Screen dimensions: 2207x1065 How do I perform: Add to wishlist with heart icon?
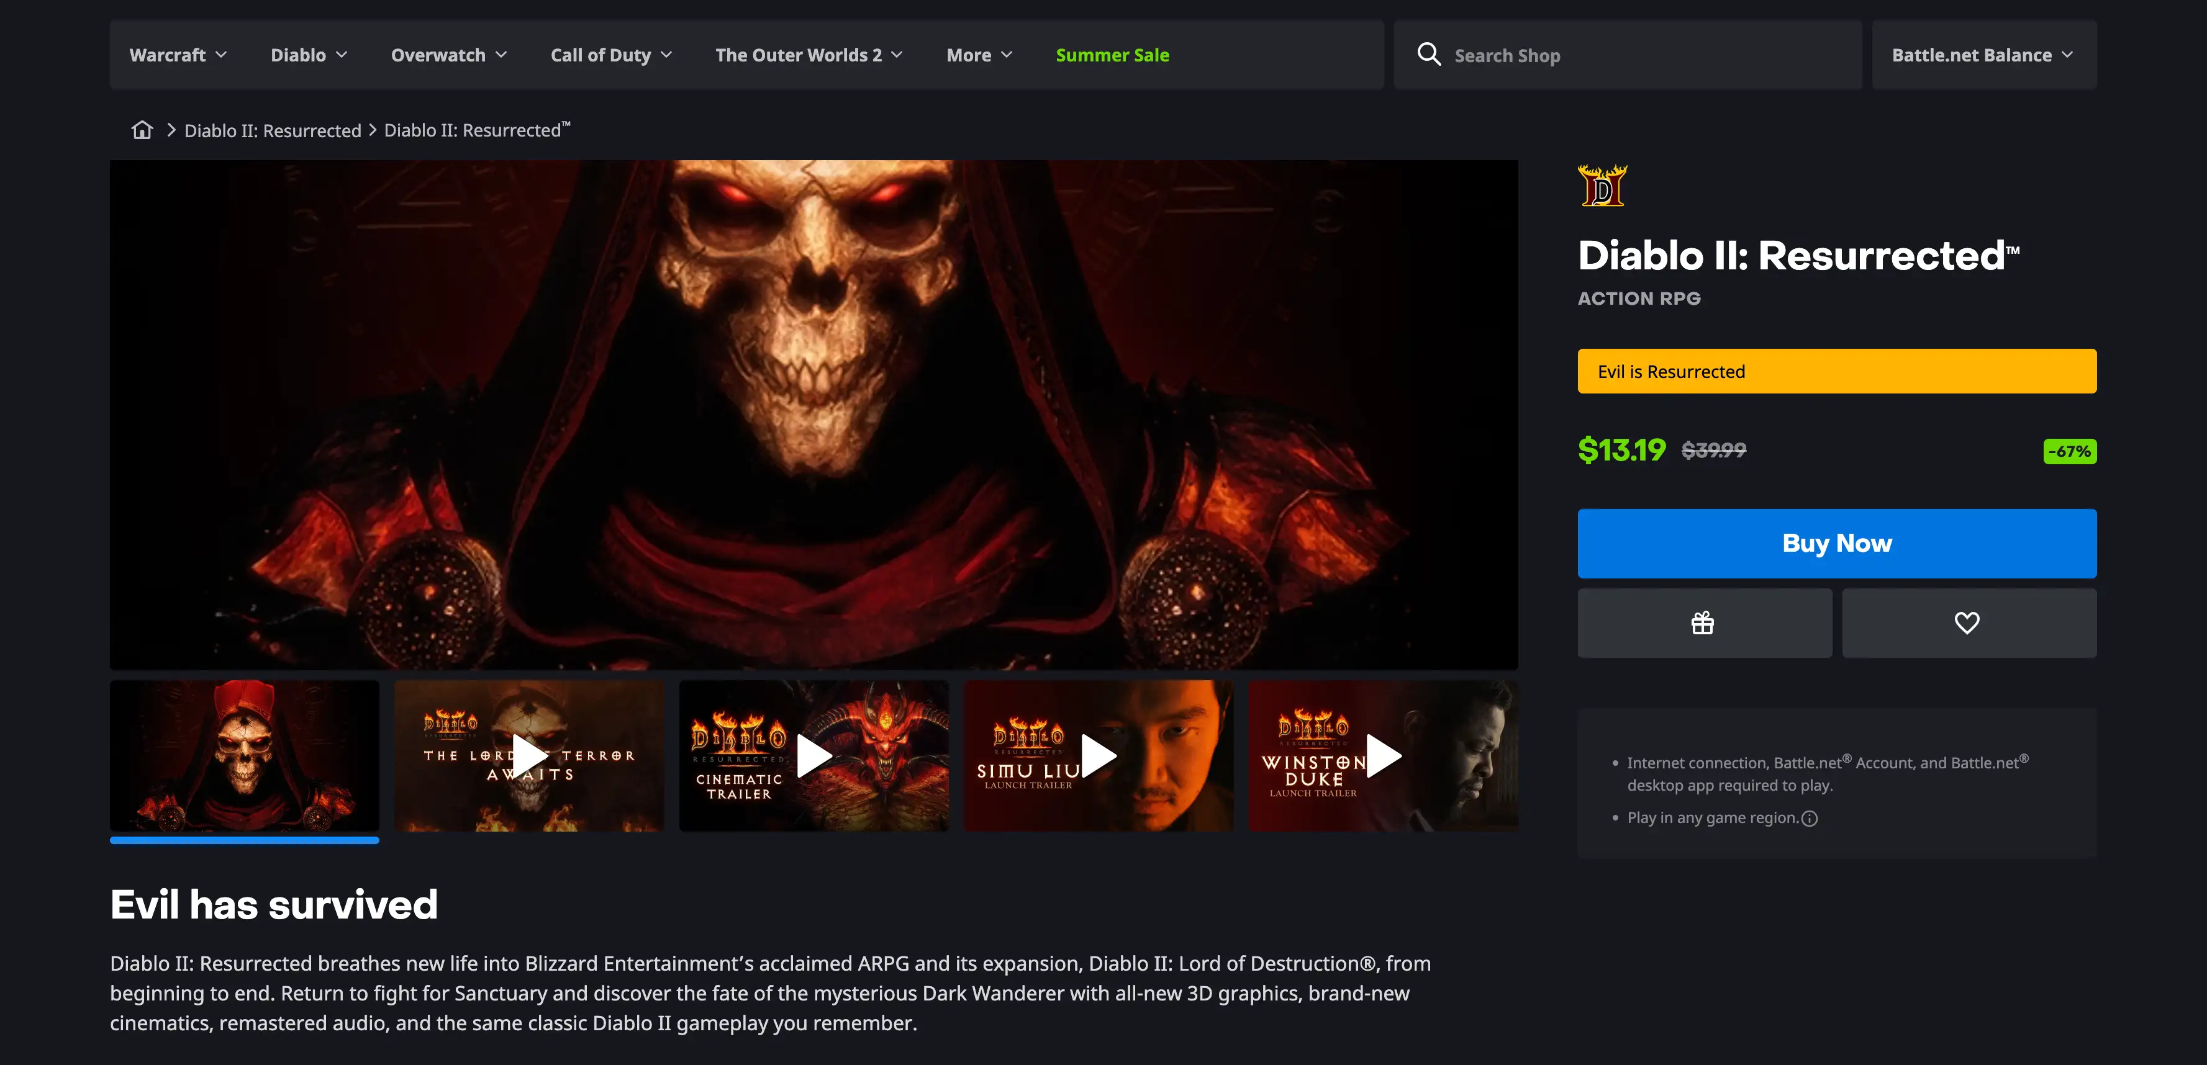pyautogui.click(x=1969, y=623)
